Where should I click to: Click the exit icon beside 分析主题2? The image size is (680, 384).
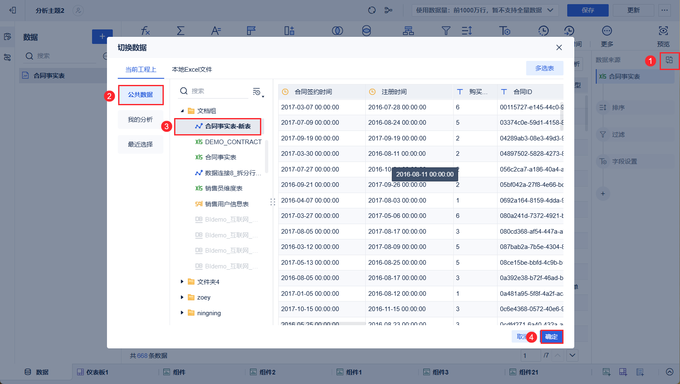13,10
